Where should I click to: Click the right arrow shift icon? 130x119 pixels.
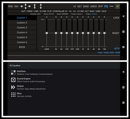click(29, 6)
